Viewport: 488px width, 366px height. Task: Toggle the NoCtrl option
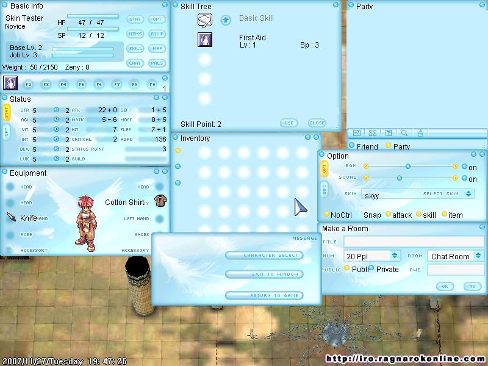tap(326, 214)
